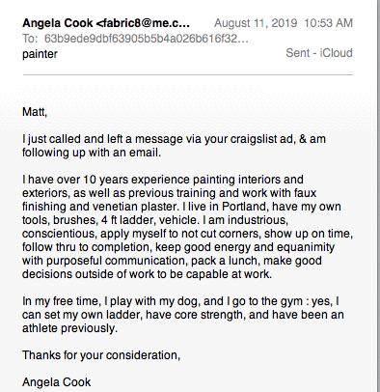Viewport: 380px width, 392px height.
Task: Click the Angela Cook signature at bottom
Action: click(57, 382)
